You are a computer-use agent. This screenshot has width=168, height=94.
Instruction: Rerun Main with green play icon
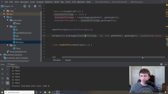coord(2,69)
